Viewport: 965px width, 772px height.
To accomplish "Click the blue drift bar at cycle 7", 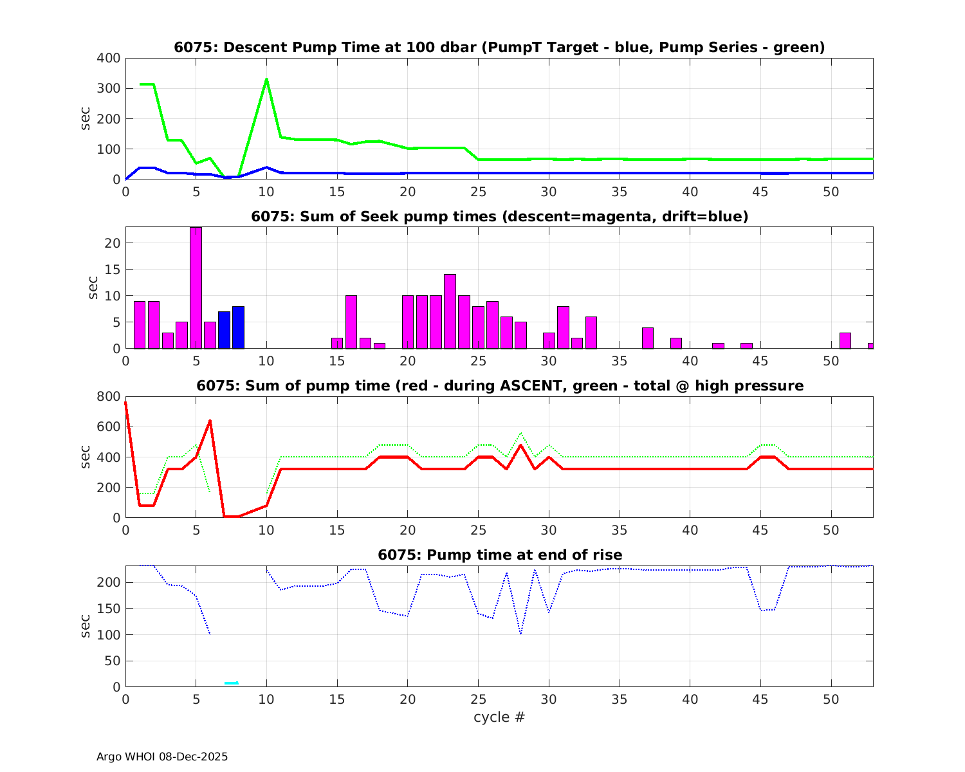I will [224, 330].
